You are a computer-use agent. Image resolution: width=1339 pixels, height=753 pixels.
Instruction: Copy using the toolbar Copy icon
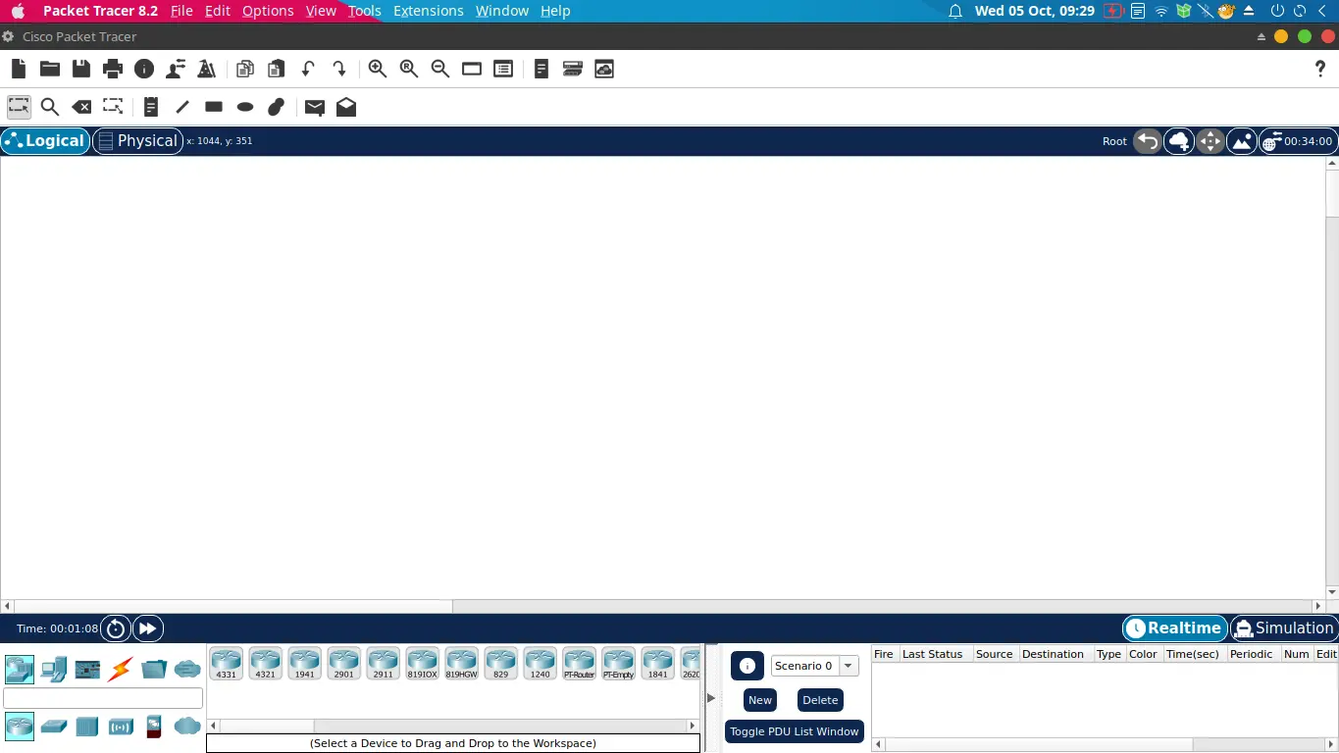click(245, 69)
